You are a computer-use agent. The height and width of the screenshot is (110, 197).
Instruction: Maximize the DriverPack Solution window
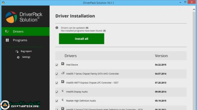(x=185, y=2)
